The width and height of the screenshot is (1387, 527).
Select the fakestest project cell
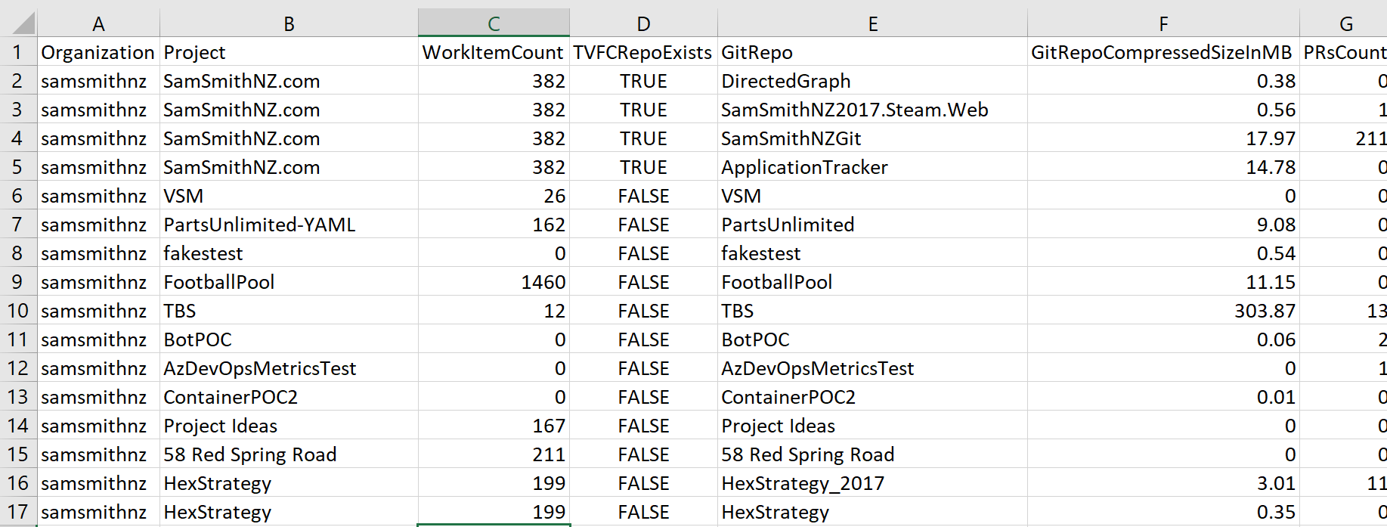coord(289,253)
